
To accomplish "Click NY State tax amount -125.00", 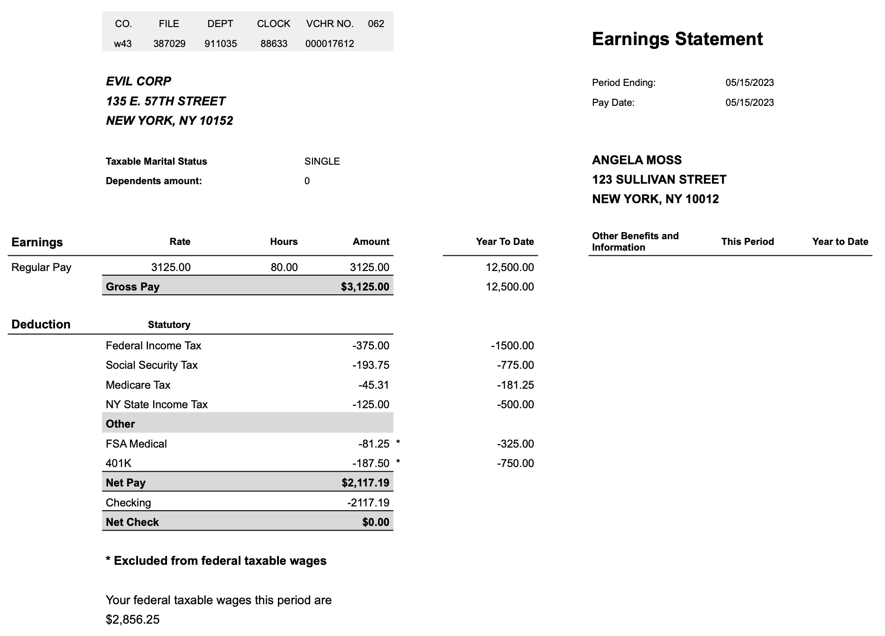I will 370,404.
